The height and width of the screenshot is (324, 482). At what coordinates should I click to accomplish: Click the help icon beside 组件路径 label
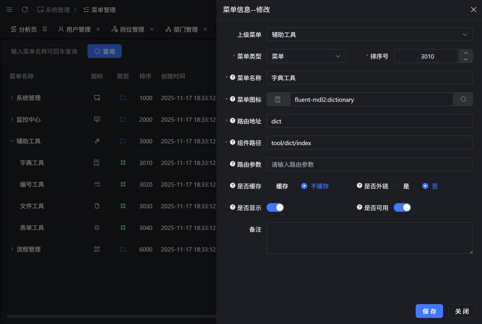[232, 142]
